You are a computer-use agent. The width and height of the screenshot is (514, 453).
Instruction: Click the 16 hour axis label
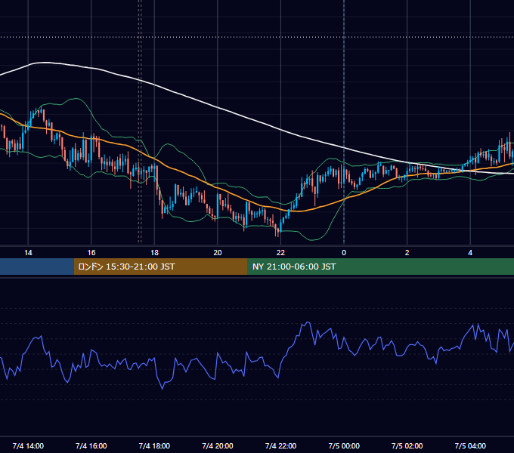pos(91,253)
